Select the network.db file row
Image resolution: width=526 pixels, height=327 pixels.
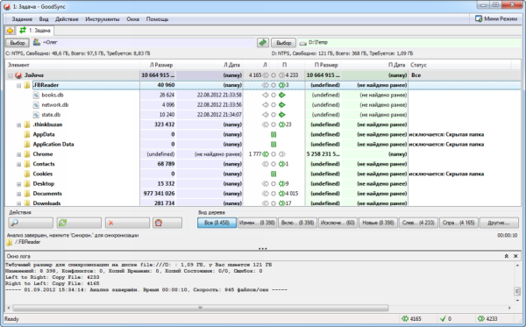263,104
